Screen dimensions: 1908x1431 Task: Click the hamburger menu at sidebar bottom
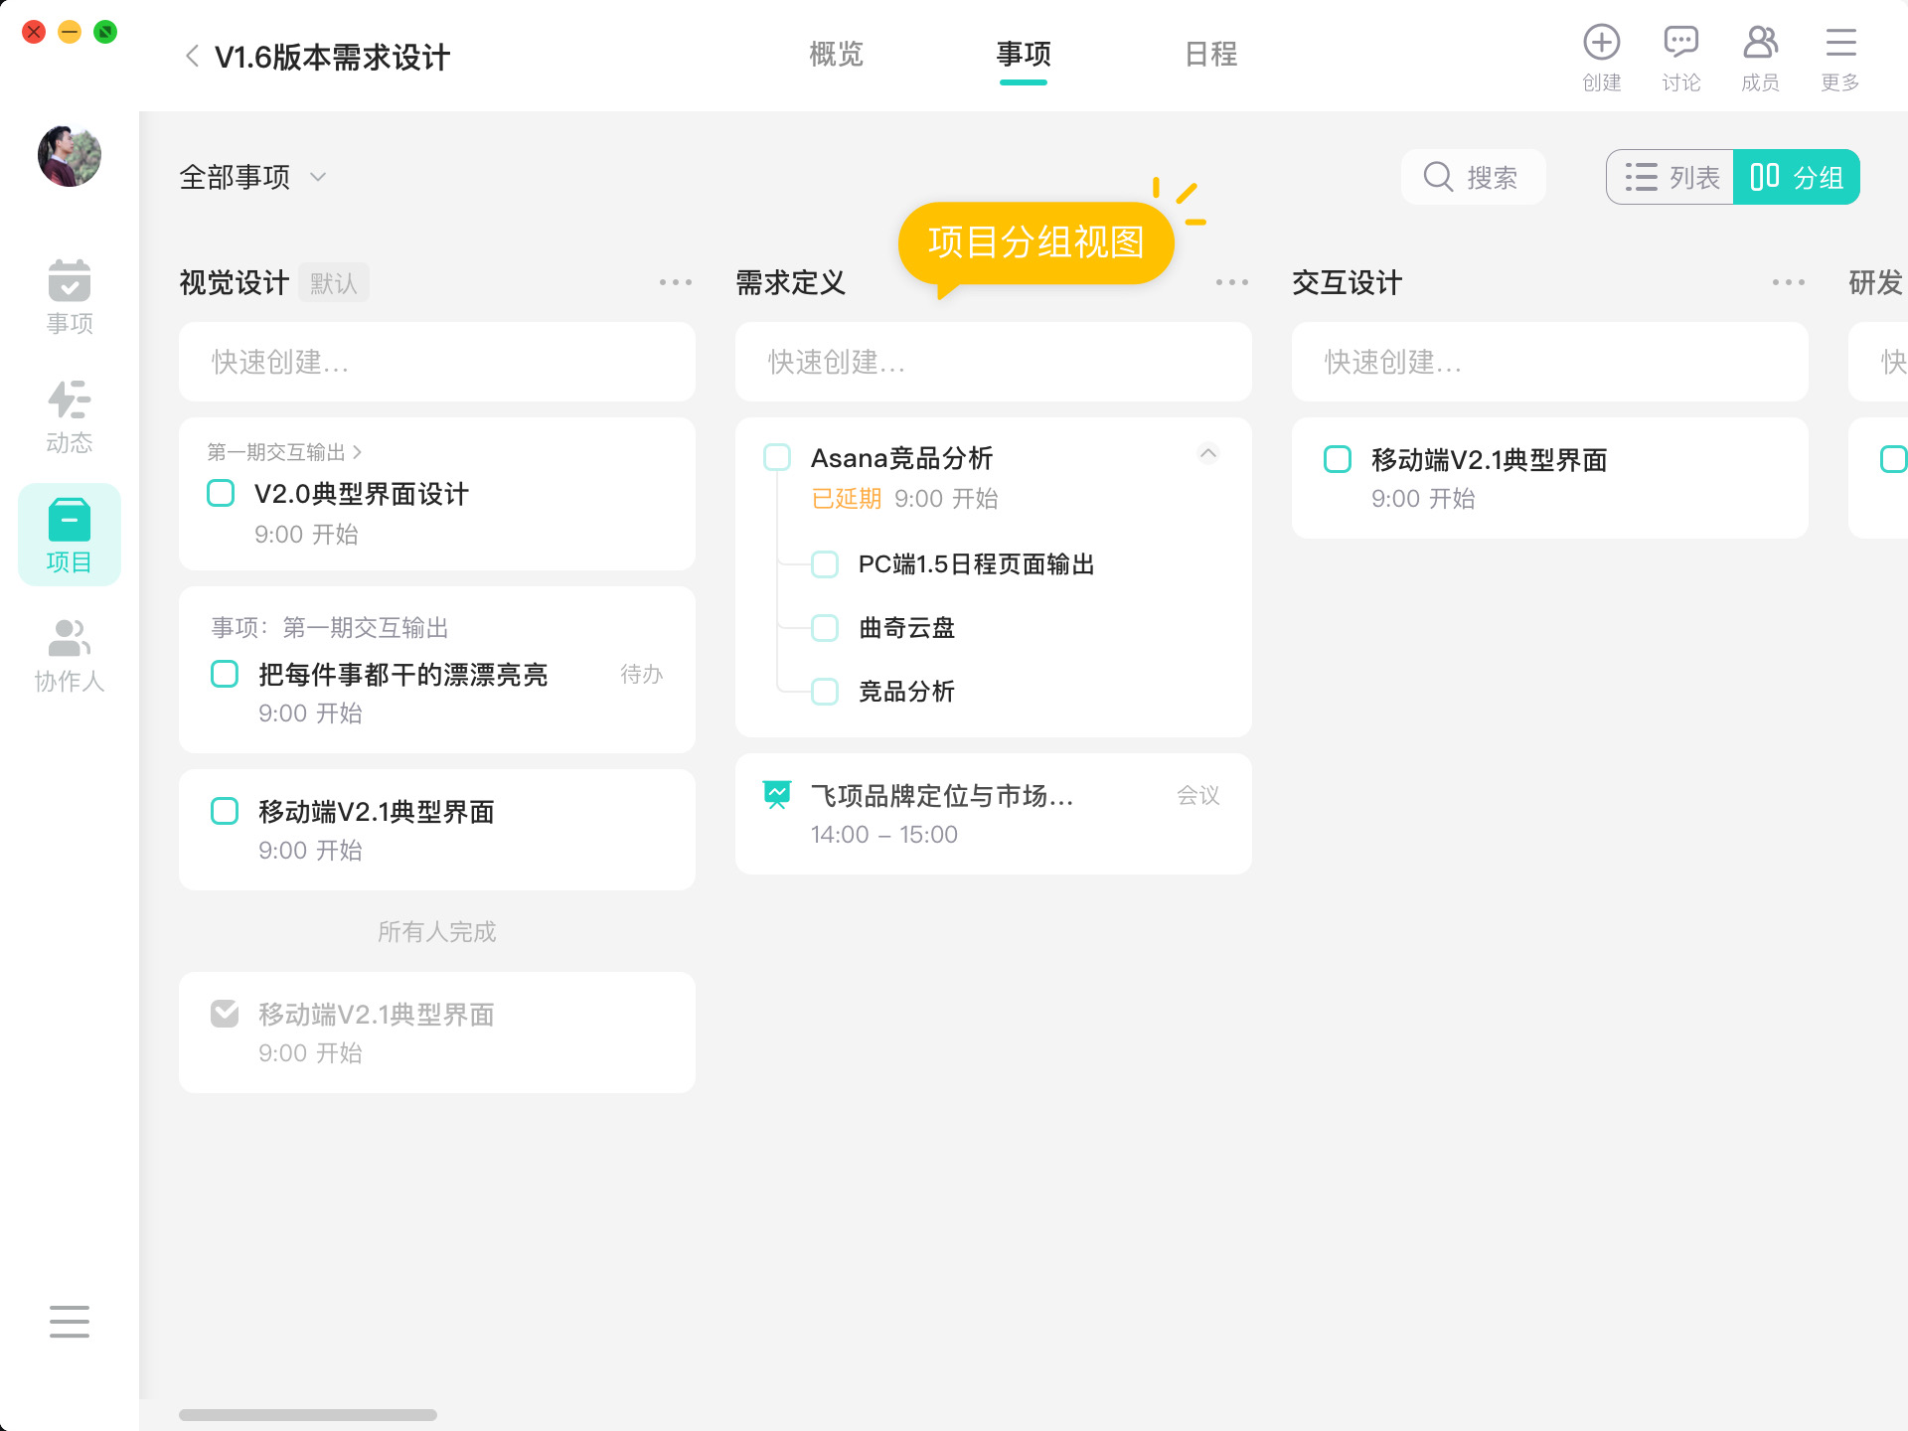[x=70, y=1321]
